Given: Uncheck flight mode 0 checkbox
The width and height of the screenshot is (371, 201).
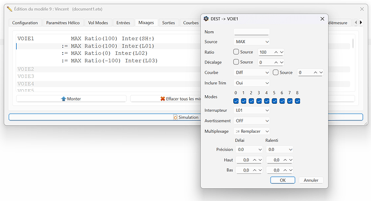Looking at the screenshot, I should (236, 101).
